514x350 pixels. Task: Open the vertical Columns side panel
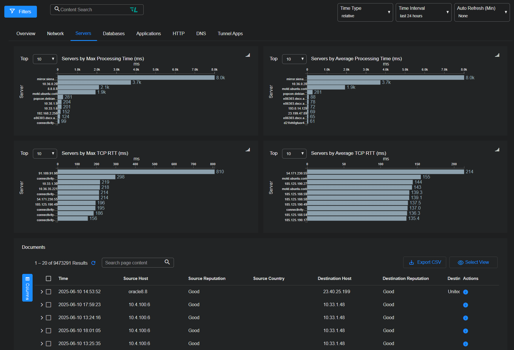27,287
